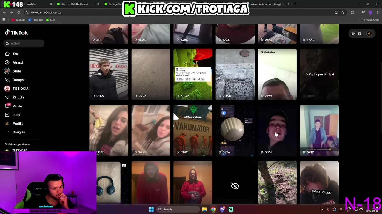Expand the system tray hidden icons chevron
The image size is (382, 214).
tap(322, 209)
